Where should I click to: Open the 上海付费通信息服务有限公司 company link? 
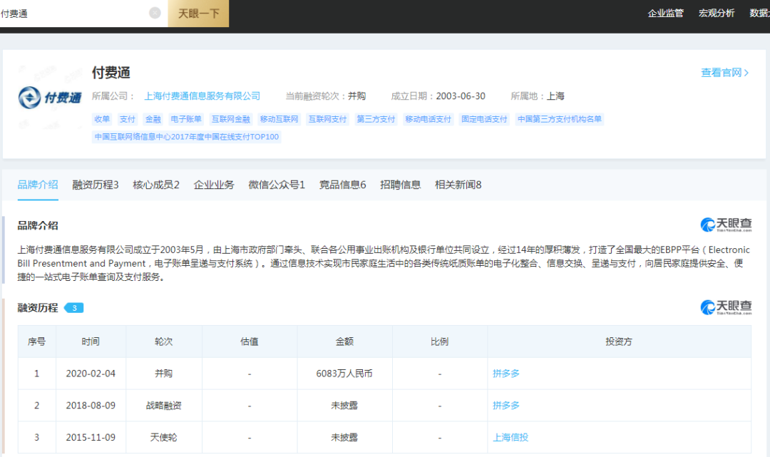202,96
